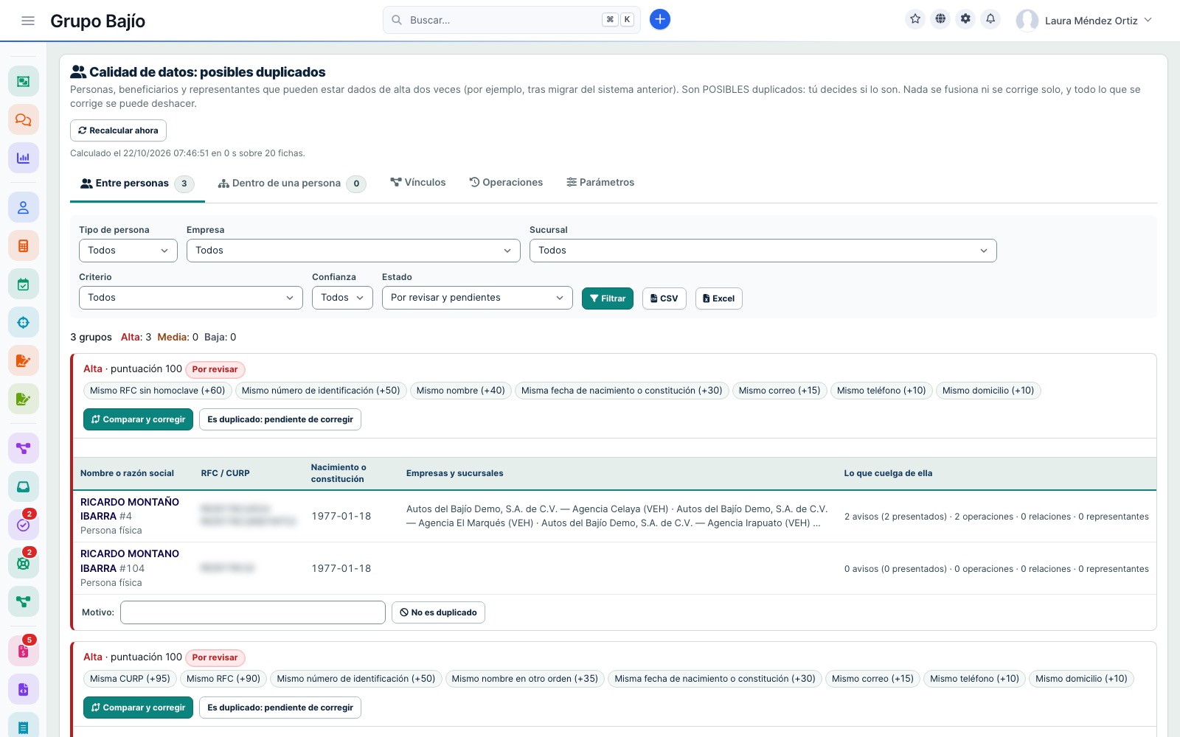Open the Confianza dropdown
This screenshot has height=737, width=1180.
[x=342, y=298]
